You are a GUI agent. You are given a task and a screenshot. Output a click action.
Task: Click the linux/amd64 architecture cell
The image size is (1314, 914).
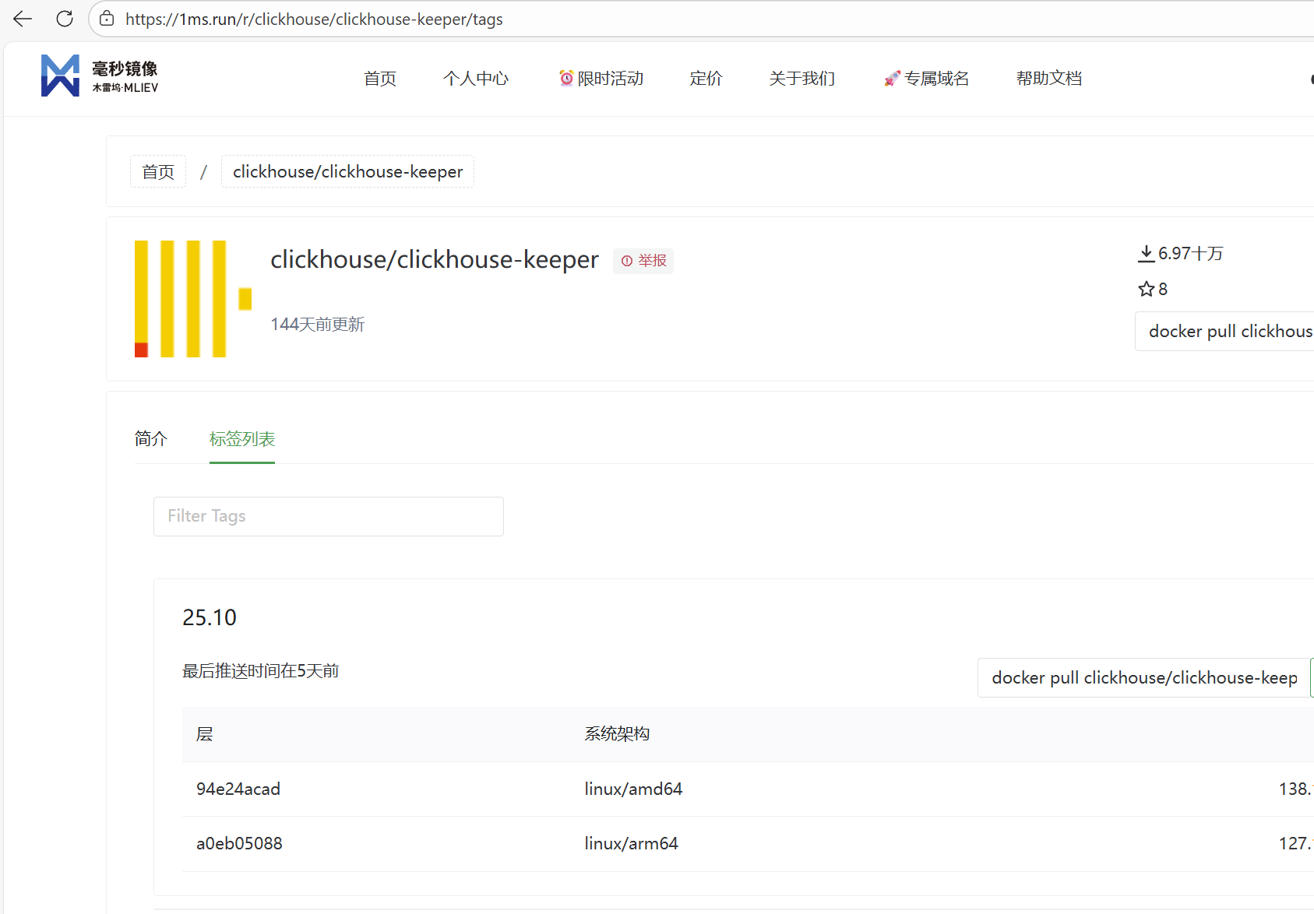633,789
